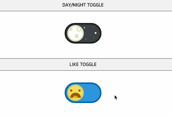
Task: Switch the Day/Night toggle to day
Action: pos(83,33)
